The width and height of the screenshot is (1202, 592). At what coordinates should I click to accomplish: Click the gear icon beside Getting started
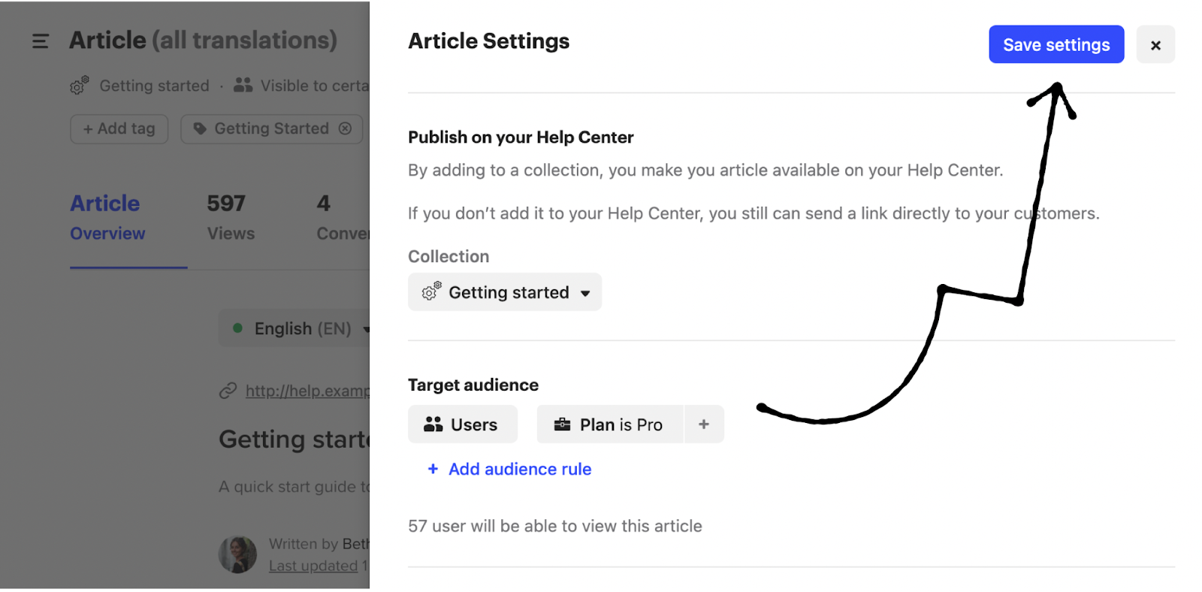[x=79, y=86]
